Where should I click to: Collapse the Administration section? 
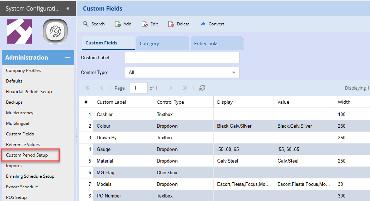click(67, 57)
